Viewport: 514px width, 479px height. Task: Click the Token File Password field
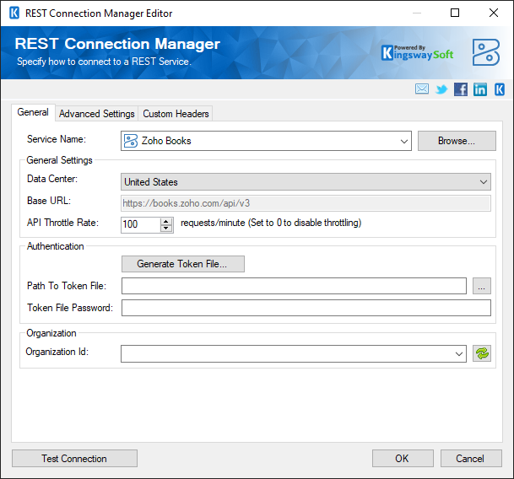[x=306, y=308]
